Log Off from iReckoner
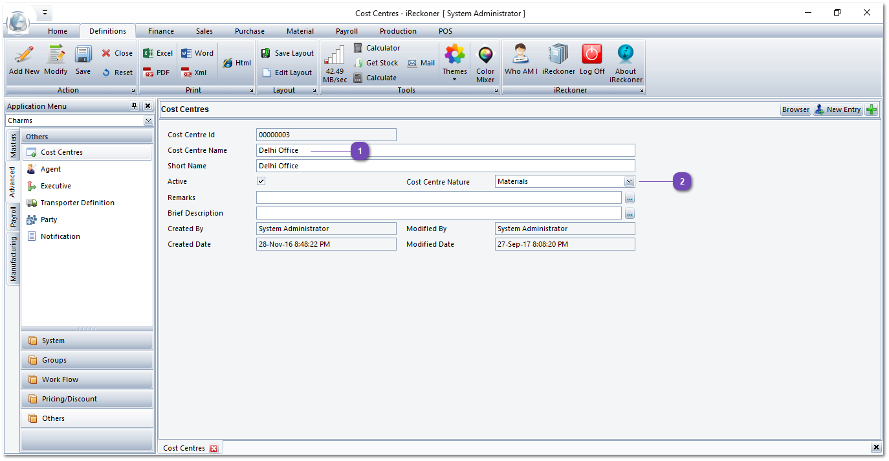The height and width of the screenshot is (461, 889). click(x=591, y=62)
